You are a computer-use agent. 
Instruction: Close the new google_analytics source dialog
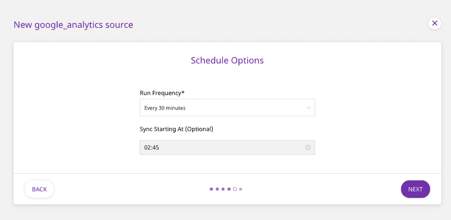point(435,23)
